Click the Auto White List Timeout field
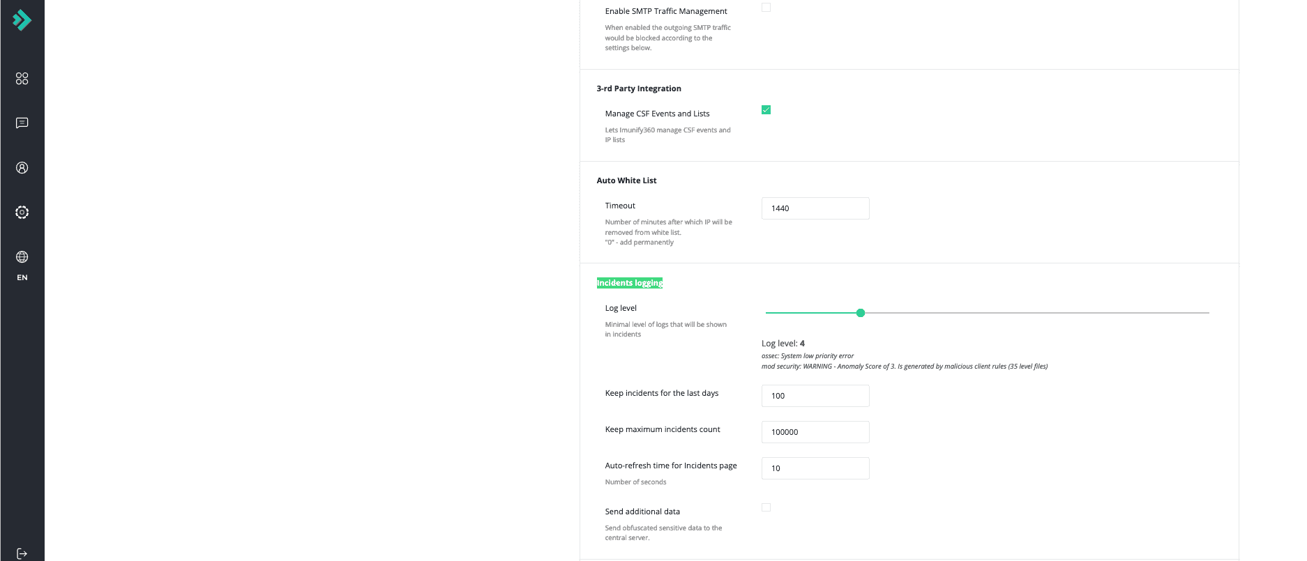The image size is (1307, 561). point(815,208)
